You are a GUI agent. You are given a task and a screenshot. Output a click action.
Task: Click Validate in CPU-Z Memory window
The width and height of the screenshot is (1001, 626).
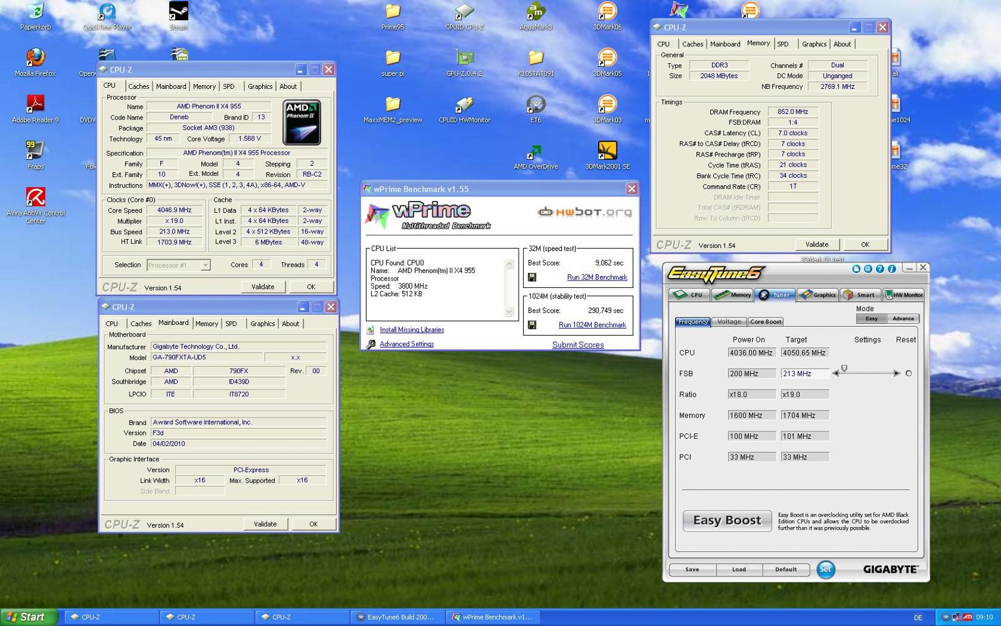tap(817, 245)
